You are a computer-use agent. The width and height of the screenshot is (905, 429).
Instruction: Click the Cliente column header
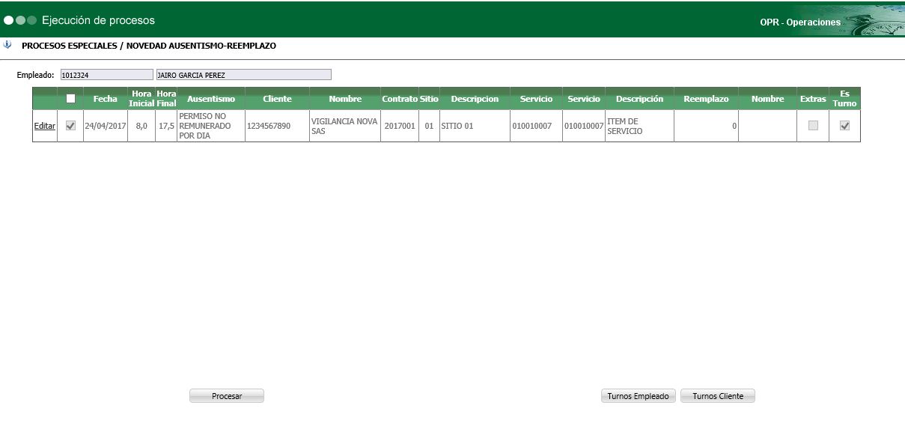point(277,99)
